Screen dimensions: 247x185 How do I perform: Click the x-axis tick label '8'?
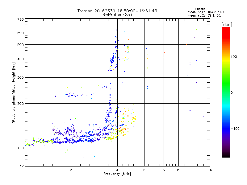[164, 170]
